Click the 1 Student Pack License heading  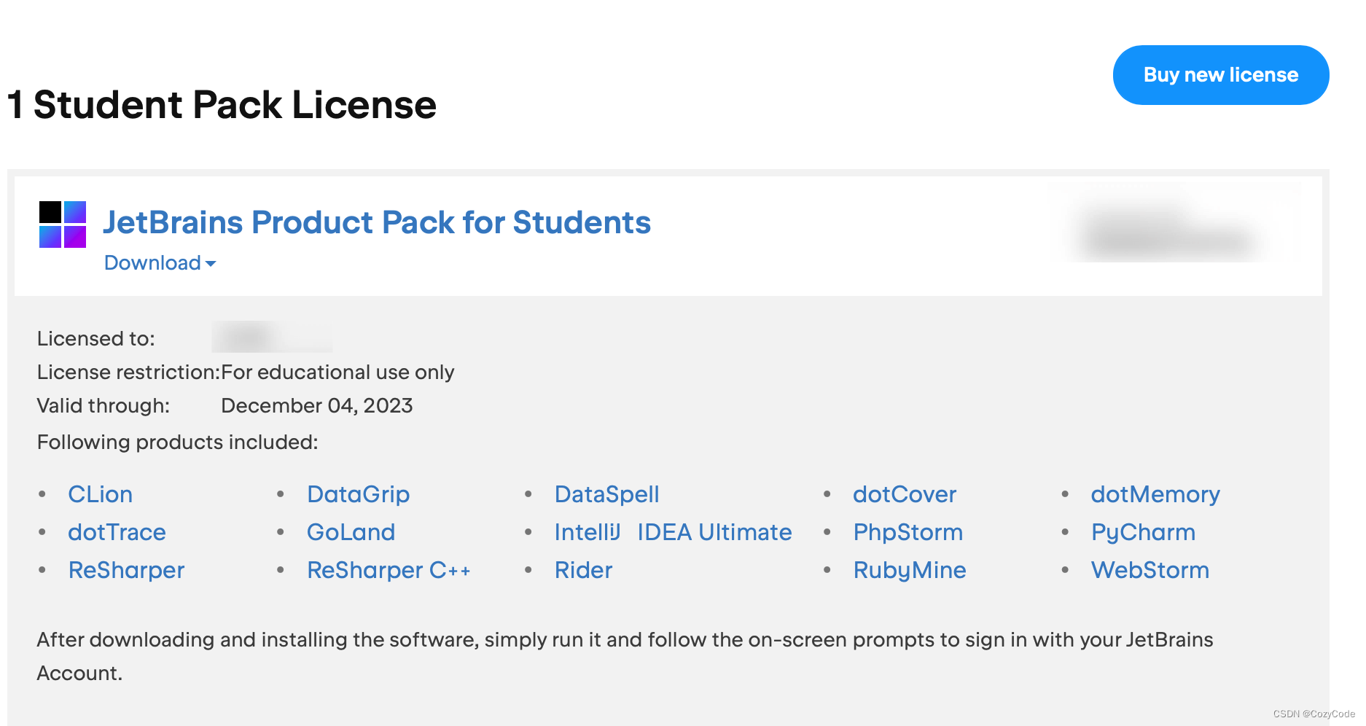(222, 105)
